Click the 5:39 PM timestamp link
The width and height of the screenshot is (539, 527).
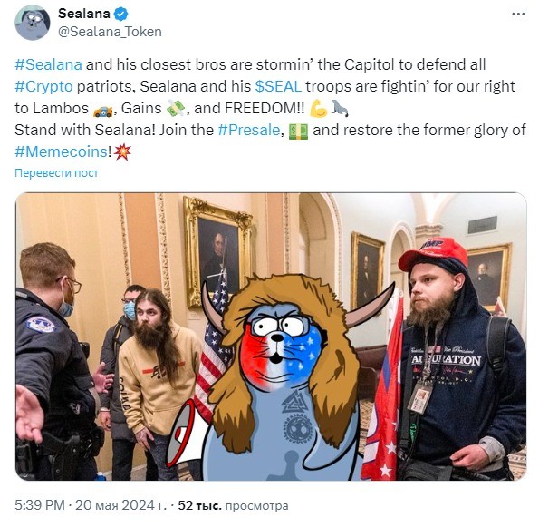(40, 505)
